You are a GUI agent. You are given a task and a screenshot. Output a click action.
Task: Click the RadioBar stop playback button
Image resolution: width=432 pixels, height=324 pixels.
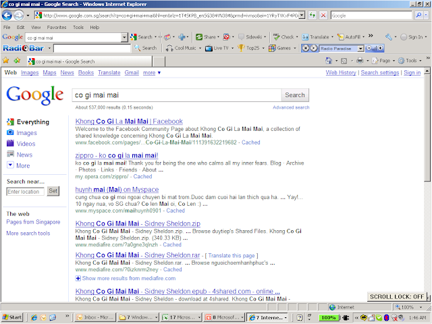coord(306,48)
